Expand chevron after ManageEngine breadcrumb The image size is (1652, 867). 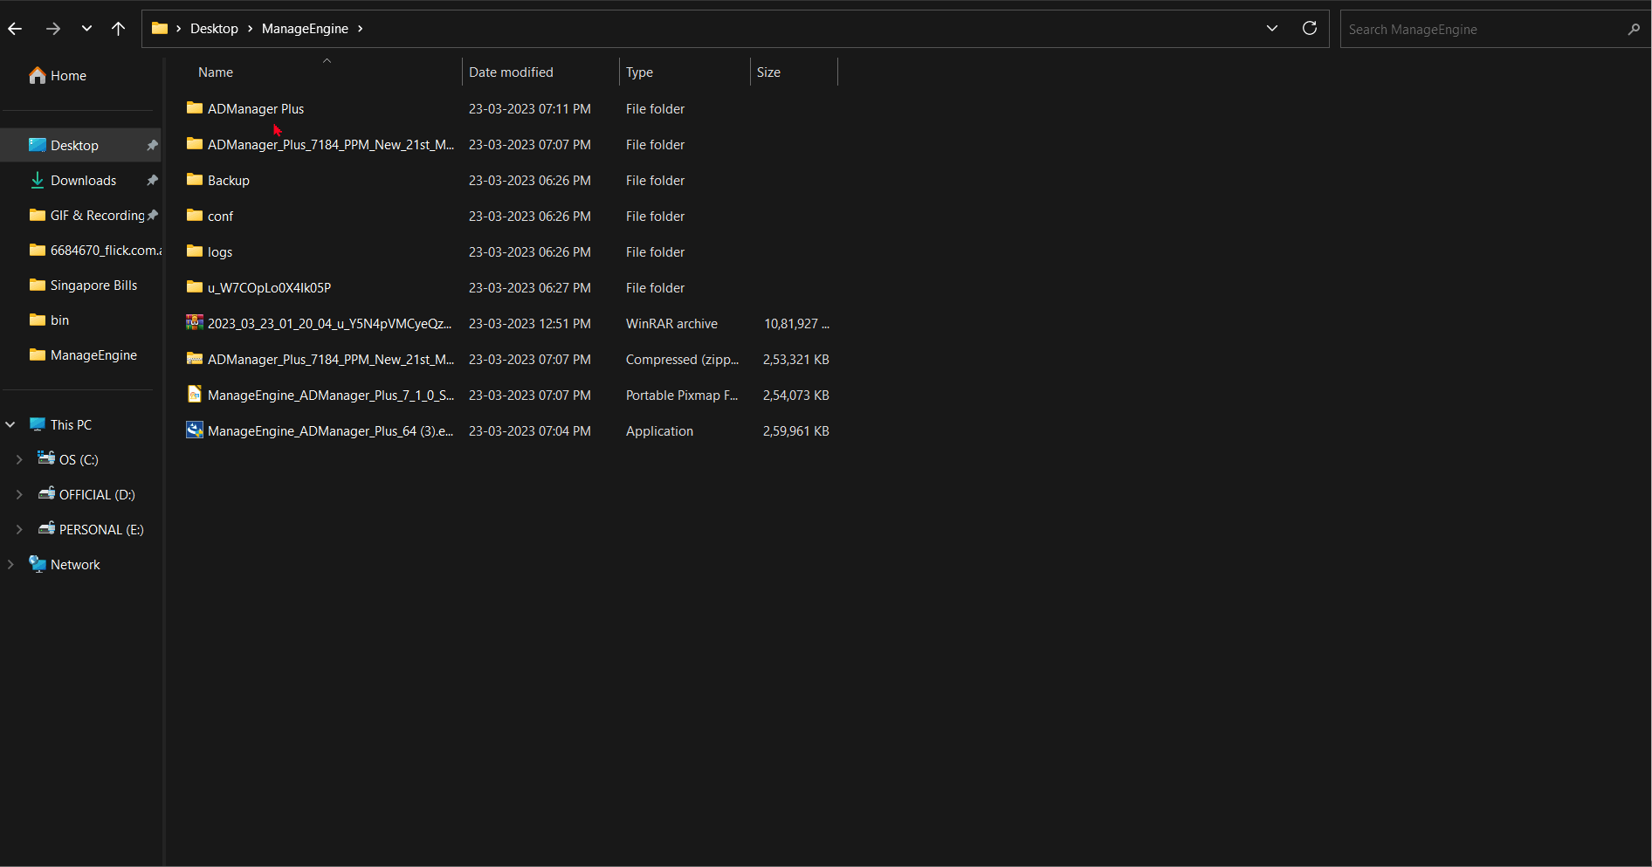tap(360, 29)
